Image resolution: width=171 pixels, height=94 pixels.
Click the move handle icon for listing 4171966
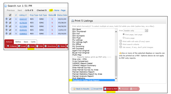7,26
